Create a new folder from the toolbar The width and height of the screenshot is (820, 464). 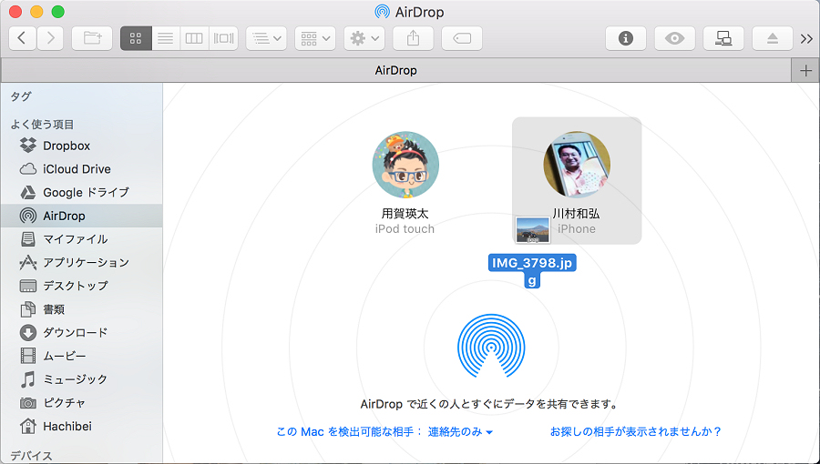(x=92, y=38)
